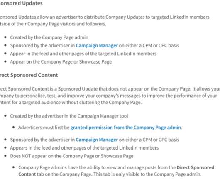Click the Direct Sponsored Content heading
Viewport: 220px width, 184px height.
(29, 75)
